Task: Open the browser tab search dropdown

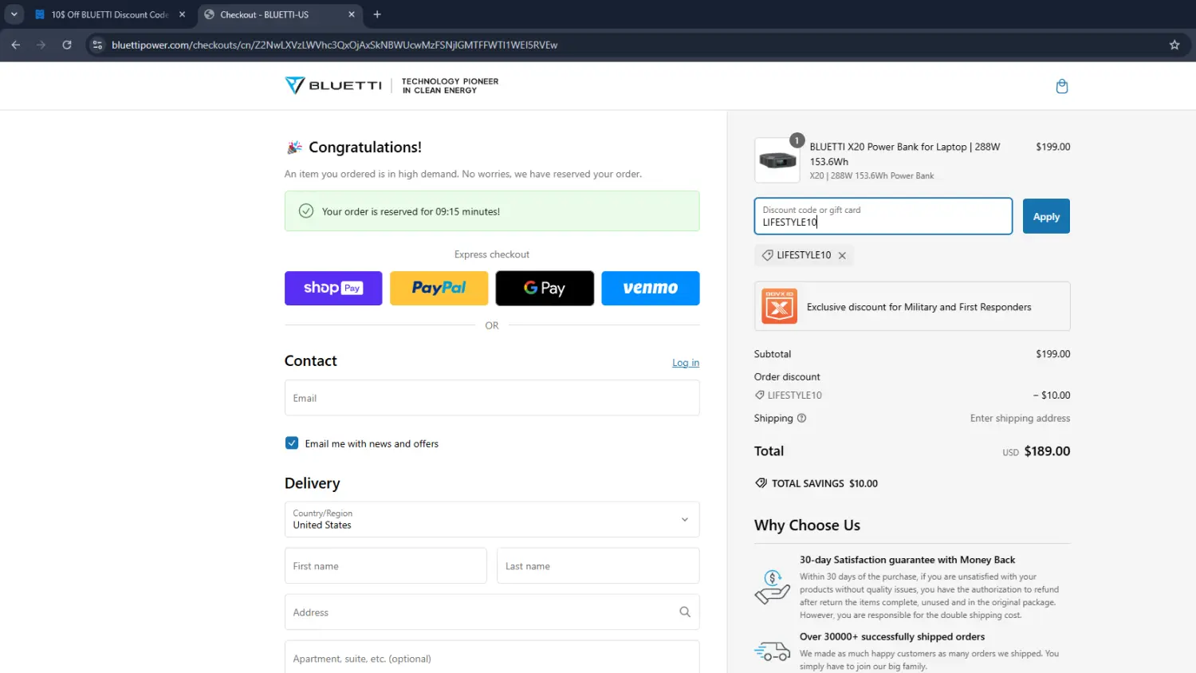Action: (x=14, y=14)
